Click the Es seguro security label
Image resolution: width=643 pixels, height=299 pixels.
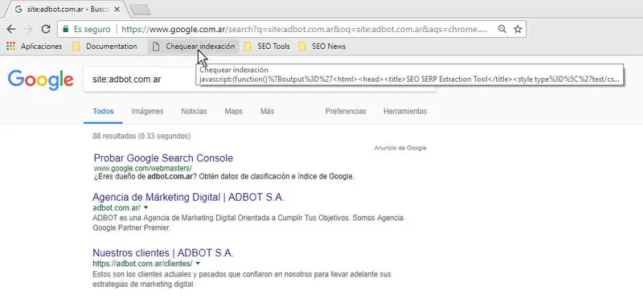click(x=92, y=29)
